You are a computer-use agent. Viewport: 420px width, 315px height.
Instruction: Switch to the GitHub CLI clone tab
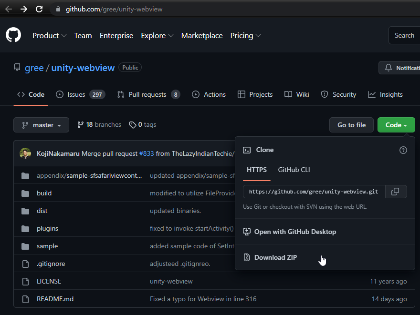point(294,170)
